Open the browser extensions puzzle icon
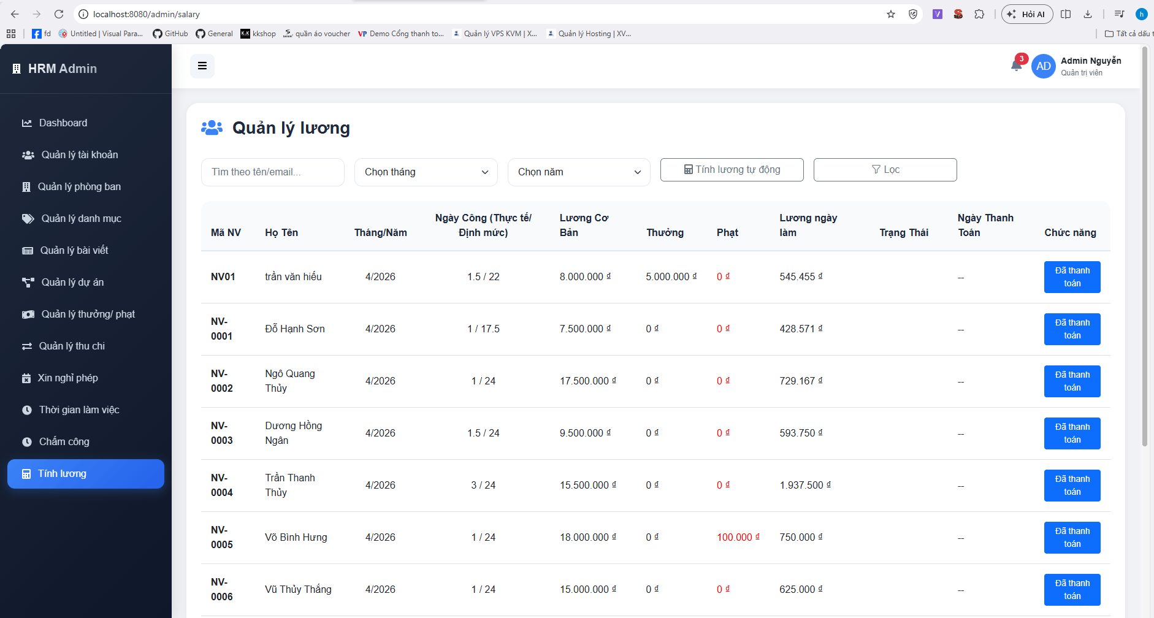Image resolution: width=1154 pixels, height=618 pixels. click(979, 14)
